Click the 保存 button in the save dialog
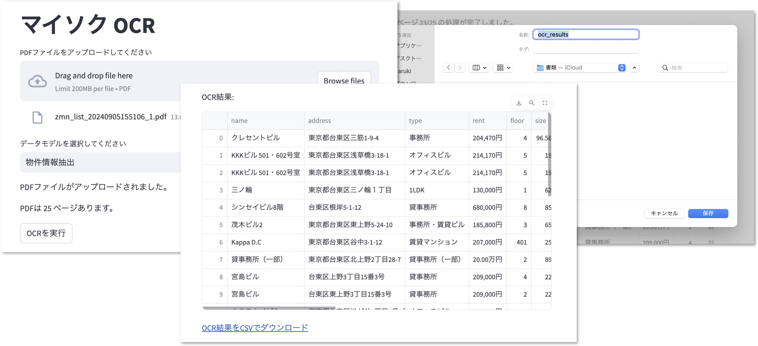Image resolution: width=758 pixels, height=346 pixels. tap(708, 213)
